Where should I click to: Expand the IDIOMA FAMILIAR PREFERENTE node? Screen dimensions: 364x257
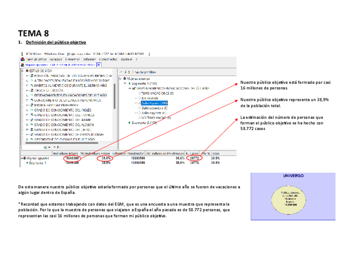(x=27, y=105)
